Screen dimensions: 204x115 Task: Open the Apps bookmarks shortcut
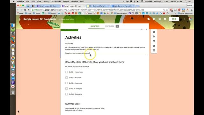click(20, 13)
